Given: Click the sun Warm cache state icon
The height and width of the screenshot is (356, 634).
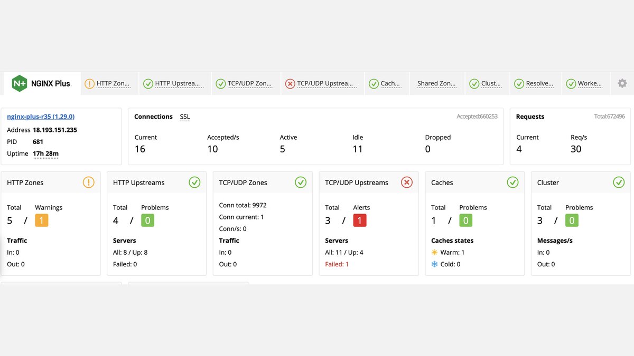Looking at the screenshot, I should [x=434, y=252].
